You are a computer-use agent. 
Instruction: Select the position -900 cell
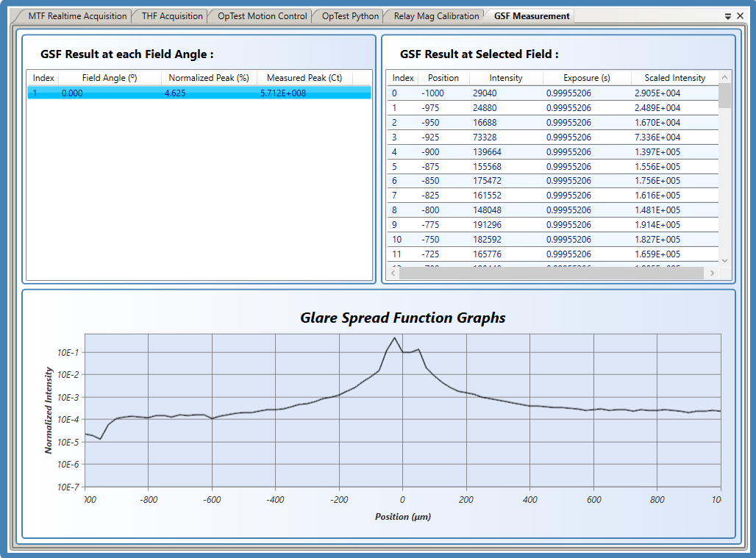(430, 151)
